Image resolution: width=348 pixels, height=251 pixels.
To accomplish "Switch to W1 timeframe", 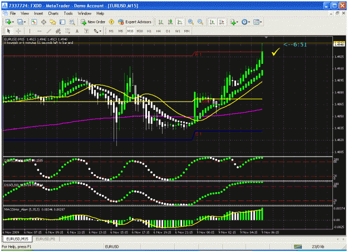I will (178, 31).
